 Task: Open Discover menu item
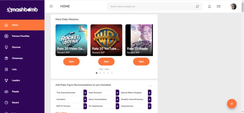[x=22, y=47]
